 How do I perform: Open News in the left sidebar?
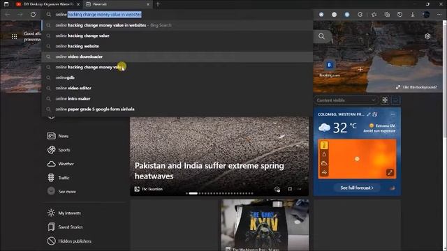58,136
